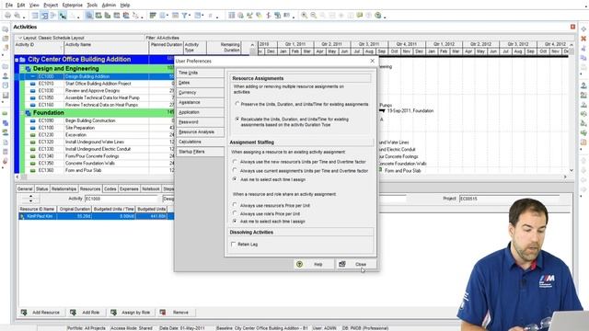Image resolution: width=589 pixels, height=331 pixels.
Task: Collapse the Design and Engineering group
Action: pyautogui.click(x=22, y=69)
